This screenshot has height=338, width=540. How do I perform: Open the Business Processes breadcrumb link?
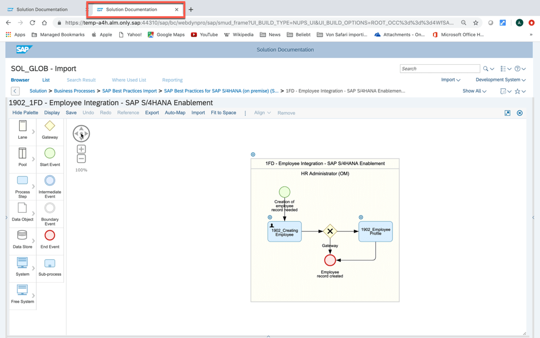[x=74, y=91]
